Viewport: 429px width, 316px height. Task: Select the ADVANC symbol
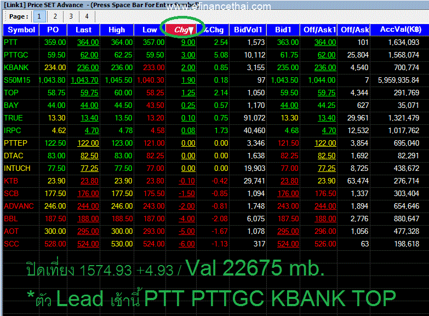point(19,206)
